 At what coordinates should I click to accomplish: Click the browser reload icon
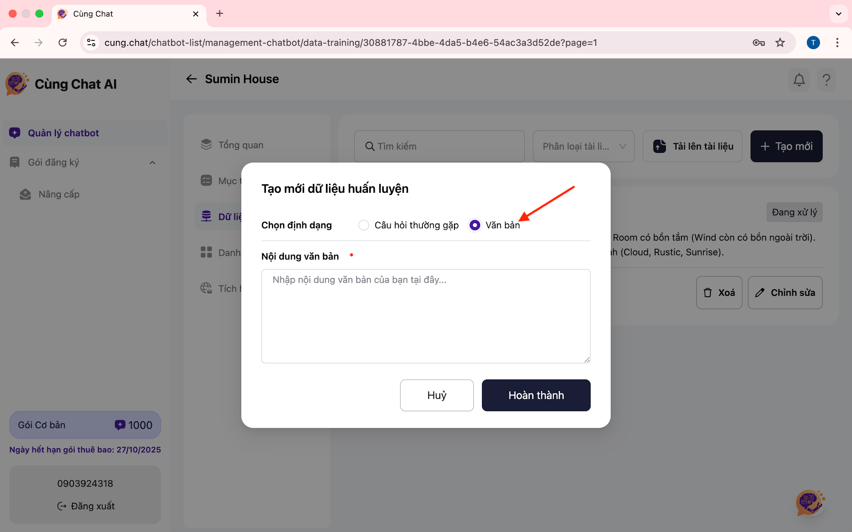coord(63,43)
